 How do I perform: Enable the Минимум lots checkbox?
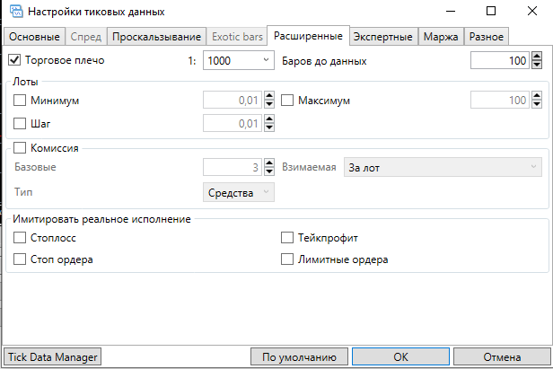tap(20, 101)
